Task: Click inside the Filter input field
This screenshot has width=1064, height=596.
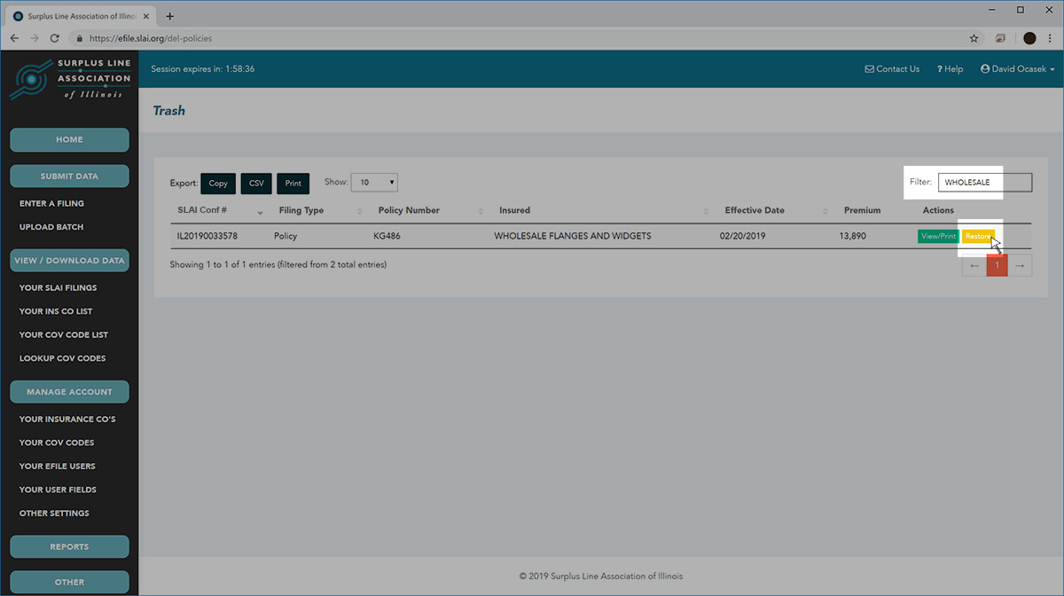Action: [x=984, y=182]
